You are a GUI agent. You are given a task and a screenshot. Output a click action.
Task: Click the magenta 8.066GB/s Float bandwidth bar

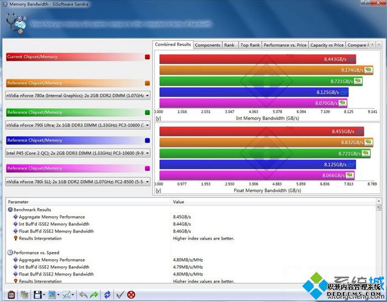click(x=257, y=175)
